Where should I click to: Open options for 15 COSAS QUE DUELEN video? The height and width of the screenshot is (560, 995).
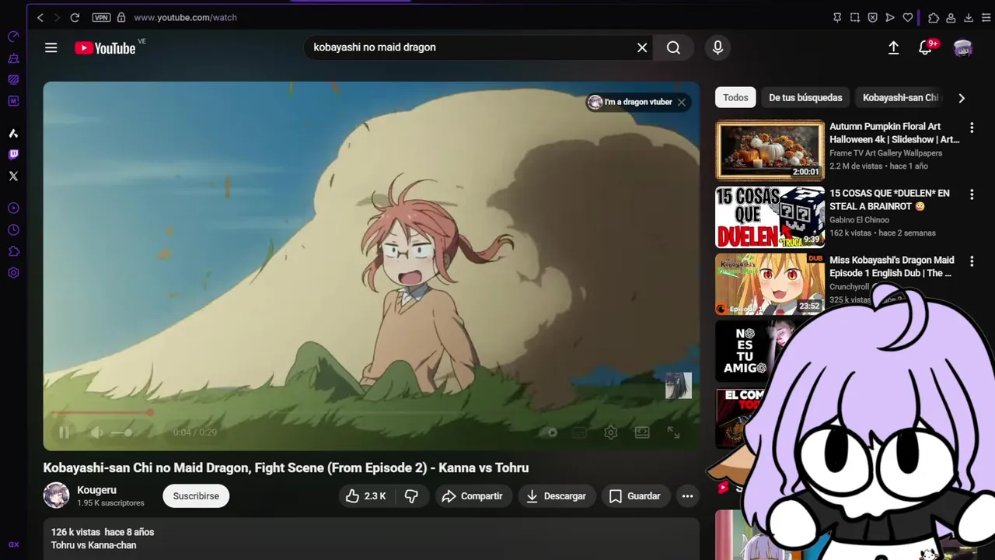(x=972, y=194)
